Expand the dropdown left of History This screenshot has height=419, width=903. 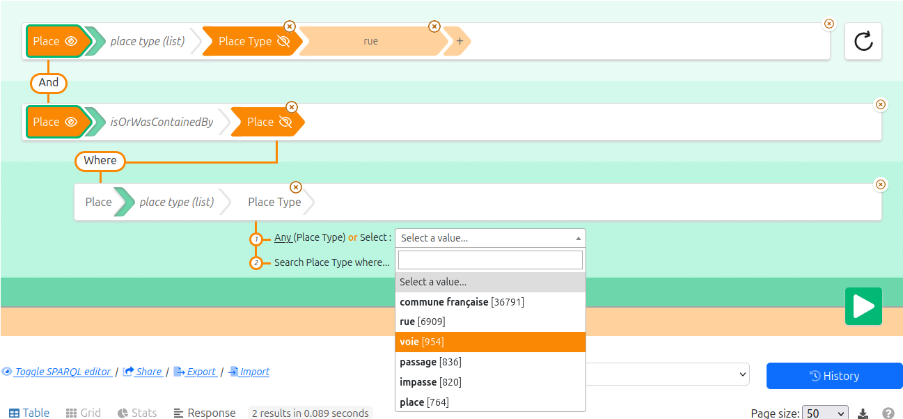(x=668, y=374)
